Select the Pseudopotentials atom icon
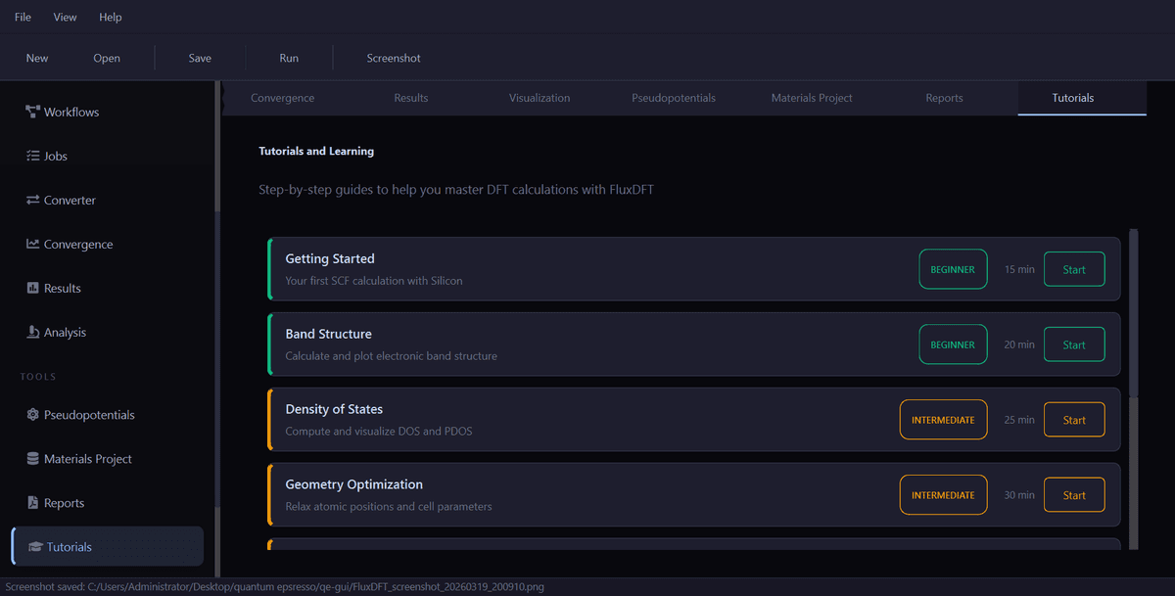Screen dimensions: 1175x596 tap(32, 415)
